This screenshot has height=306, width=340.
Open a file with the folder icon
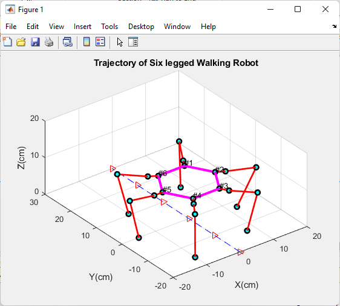[x=21, y=42]
